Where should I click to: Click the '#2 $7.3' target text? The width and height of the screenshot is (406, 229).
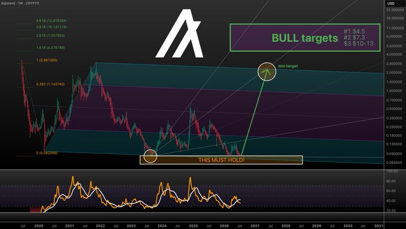click(354, 37)
